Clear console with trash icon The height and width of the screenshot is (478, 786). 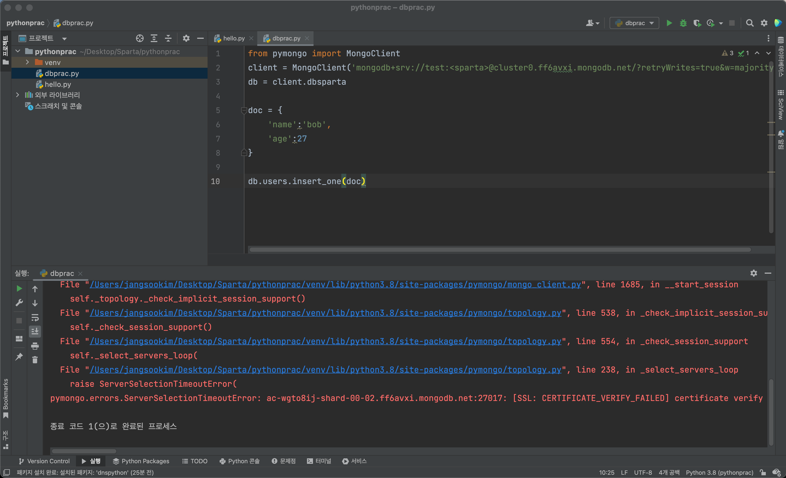click(x=35, y=360)
